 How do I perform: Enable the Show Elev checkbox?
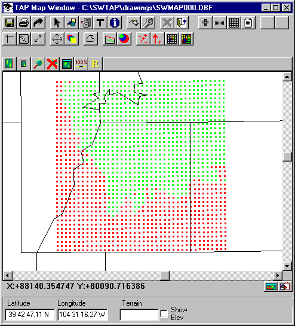[164, 313]
